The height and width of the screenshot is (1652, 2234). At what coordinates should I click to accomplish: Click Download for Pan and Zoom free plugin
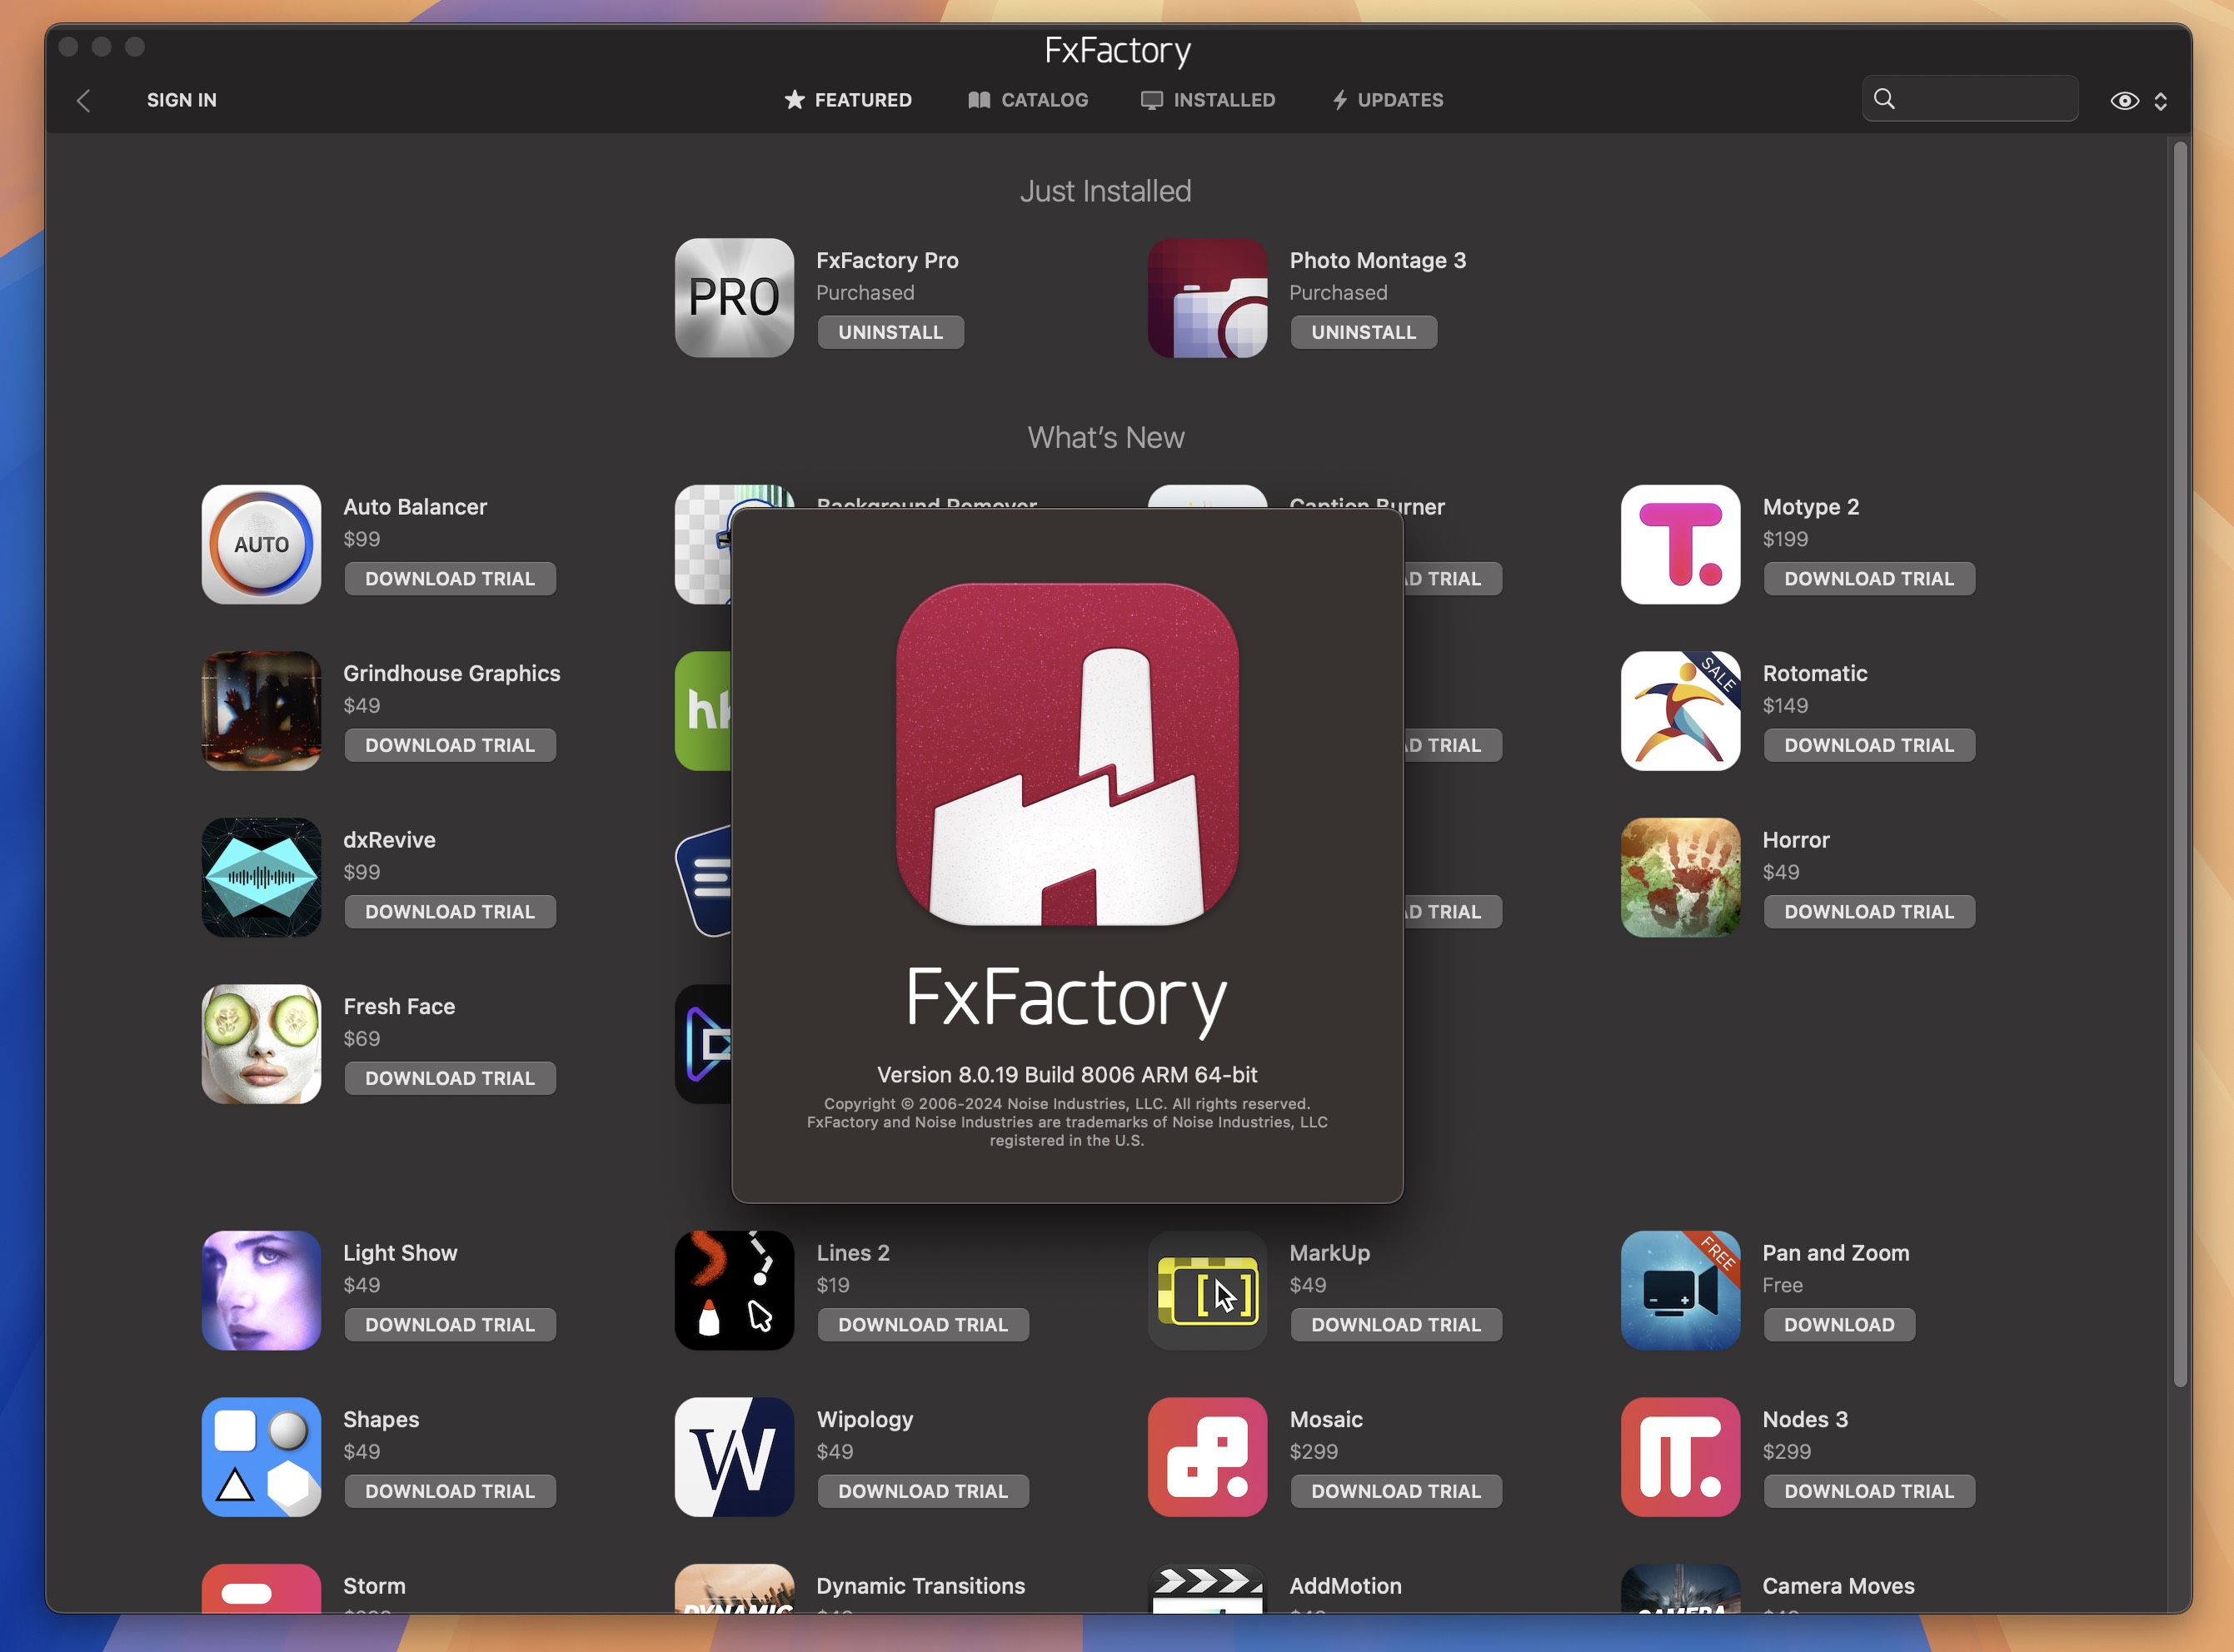tap(1838, 1324)
